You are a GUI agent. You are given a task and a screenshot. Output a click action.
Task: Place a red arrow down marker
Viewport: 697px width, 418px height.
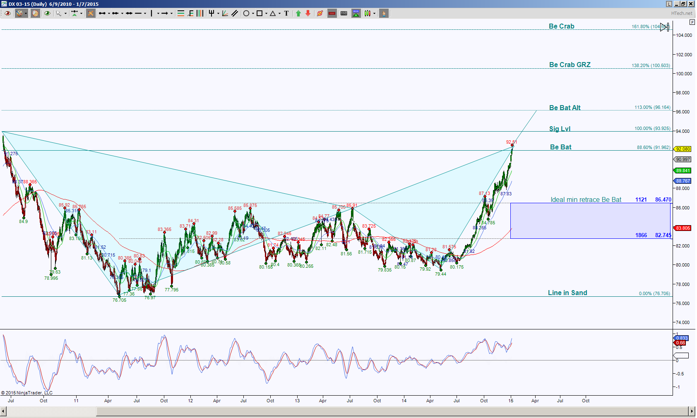308,13
